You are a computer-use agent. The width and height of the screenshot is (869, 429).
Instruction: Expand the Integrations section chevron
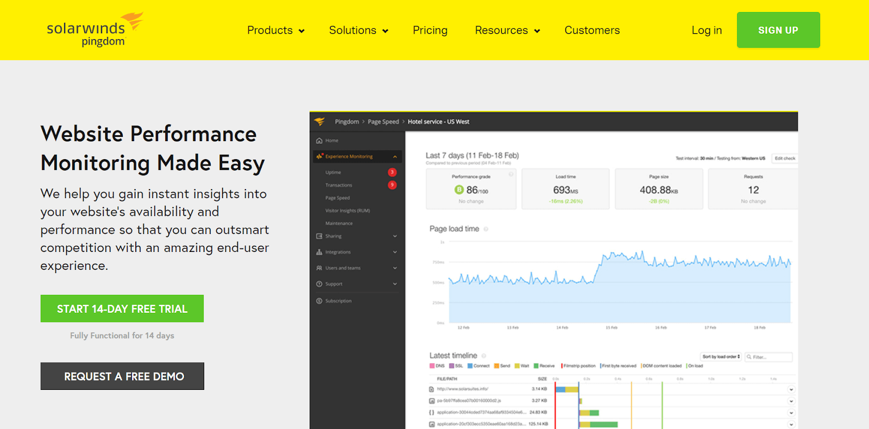(395, 252)
